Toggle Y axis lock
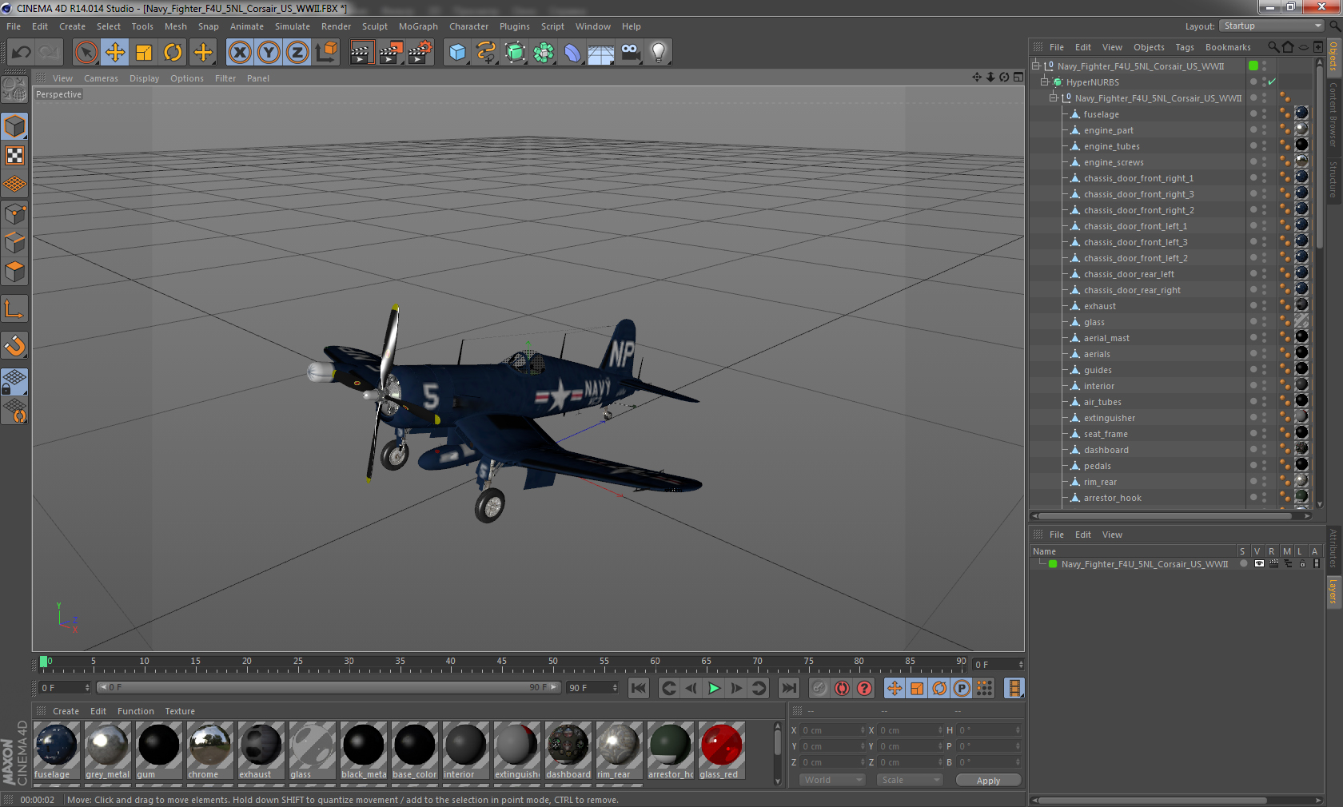 point(269,53)
